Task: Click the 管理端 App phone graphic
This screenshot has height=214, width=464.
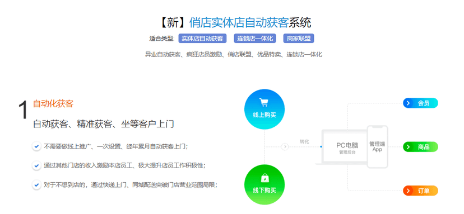Action: click(377, 147)
